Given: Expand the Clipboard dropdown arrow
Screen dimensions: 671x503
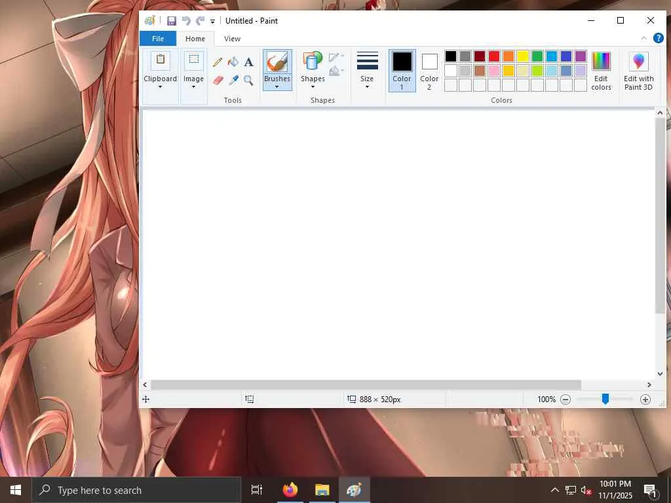Looking at the screenshot, I should point(161,87).
